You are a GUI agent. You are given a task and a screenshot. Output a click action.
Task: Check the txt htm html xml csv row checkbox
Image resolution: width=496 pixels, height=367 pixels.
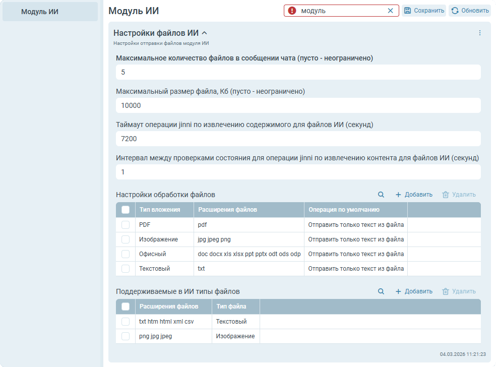(x=126, y=322)
